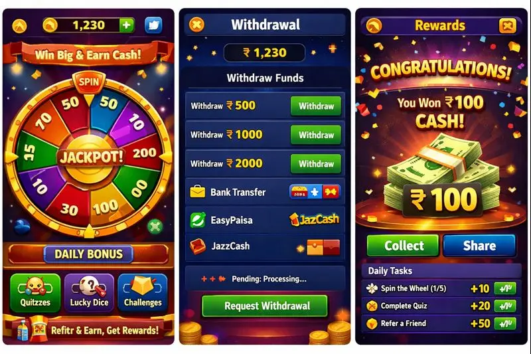Tap the Request Withdrawal button
Viewport: 531px width, 354px height.
[x=265, y=306]
